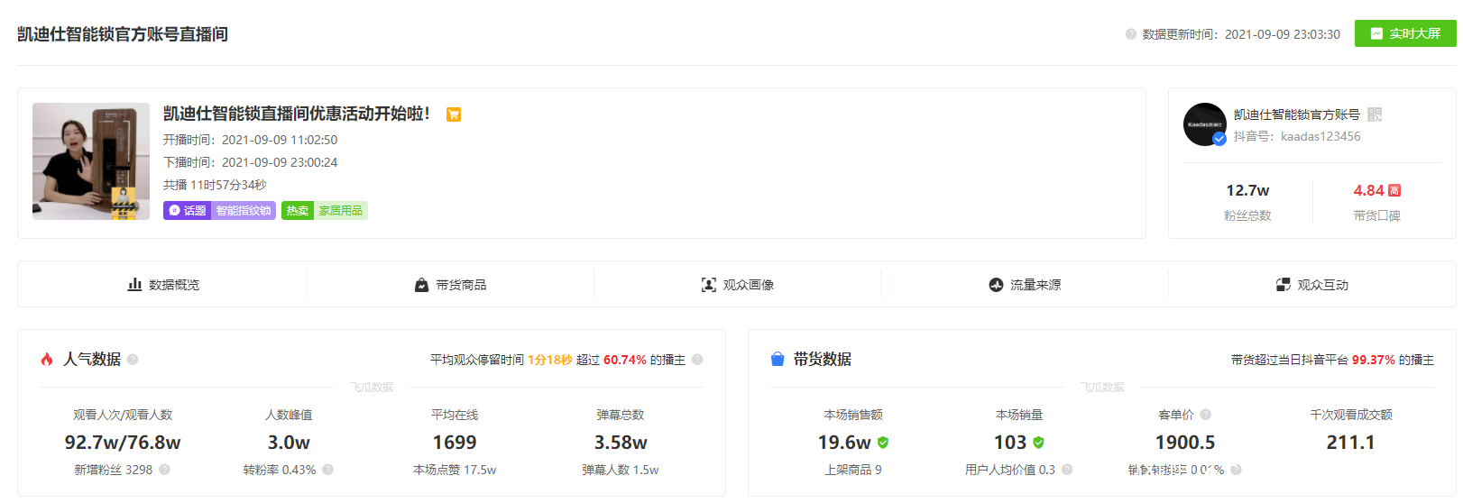Click help icon after 的播主 in 人气数据

[697, 360]
